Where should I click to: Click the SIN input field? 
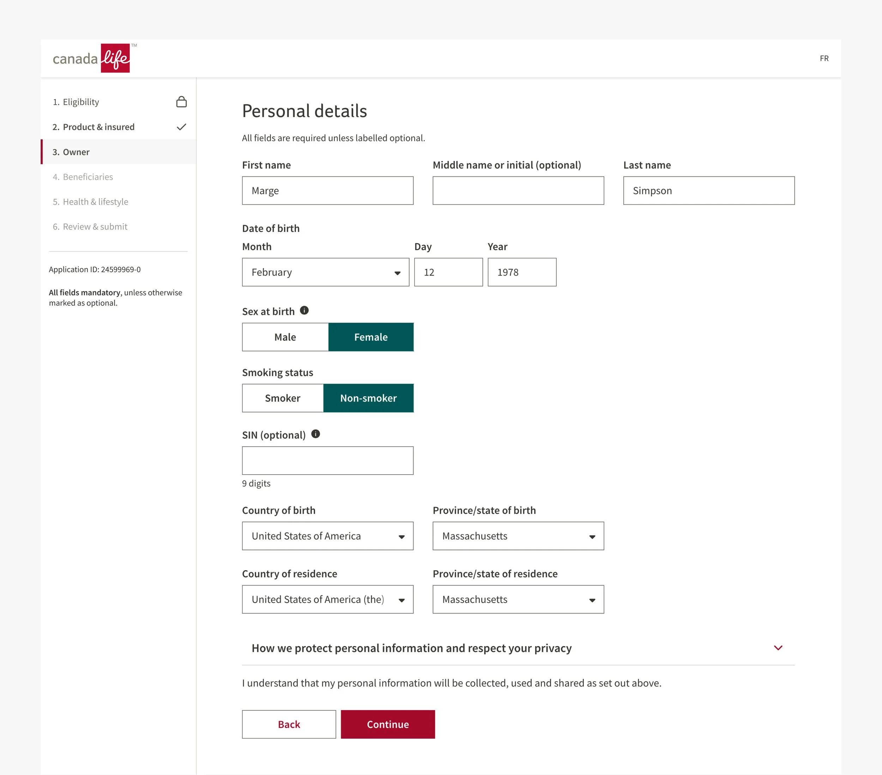pos(327,460)
